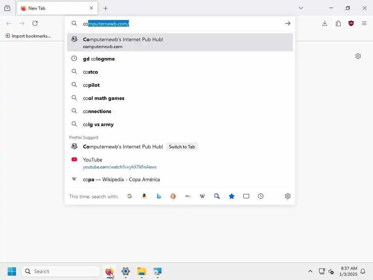373x280 pixels.
Task: Click the Switch to Tab button
Action: click(182, 147)
